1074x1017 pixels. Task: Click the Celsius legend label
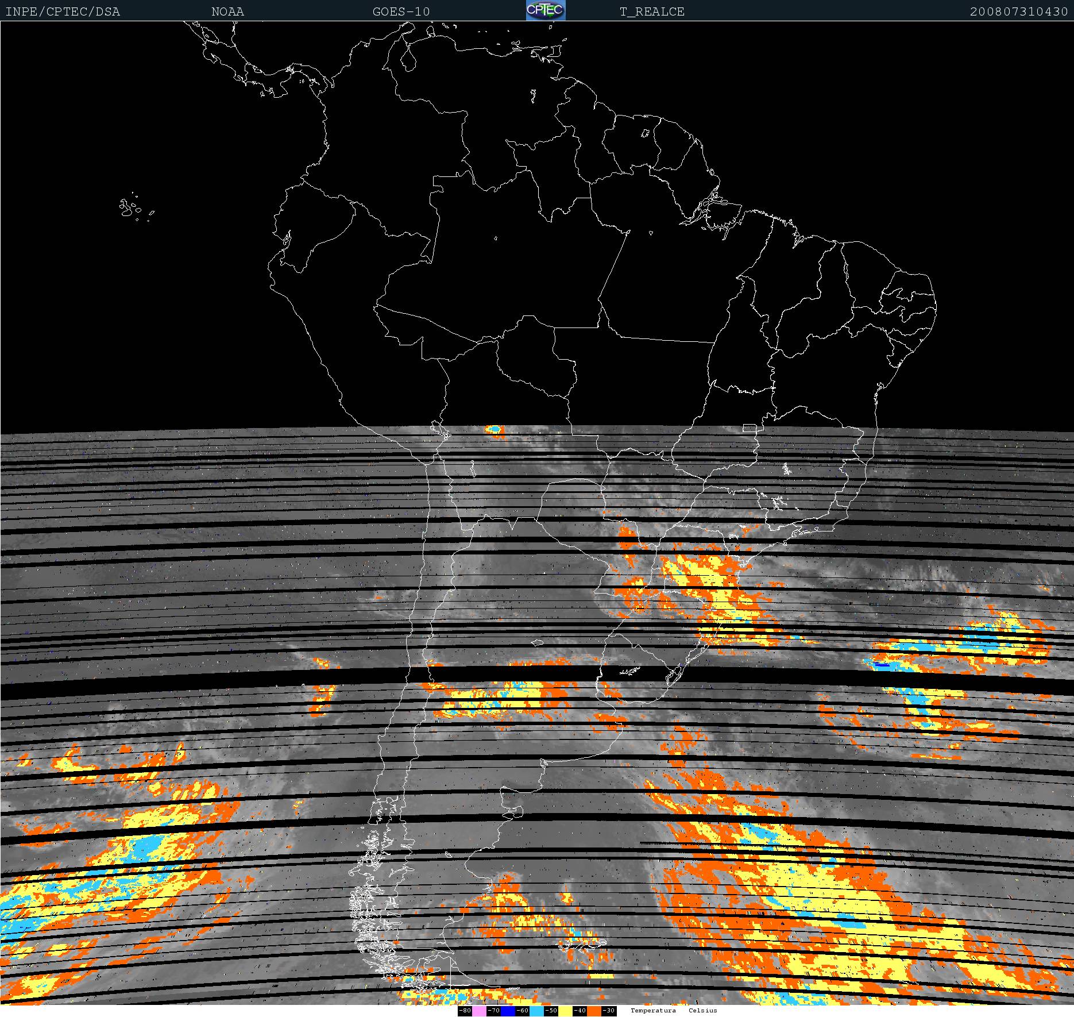703,1010
